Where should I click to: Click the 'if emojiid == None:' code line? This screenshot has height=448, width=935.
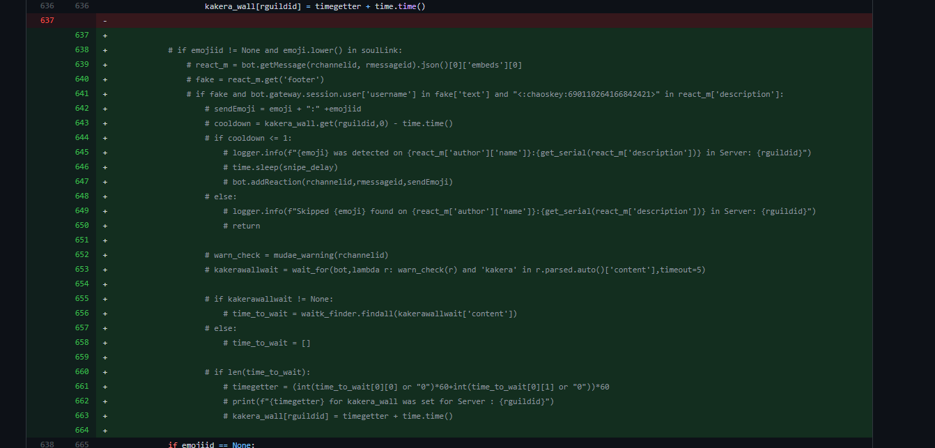point(212,445)
